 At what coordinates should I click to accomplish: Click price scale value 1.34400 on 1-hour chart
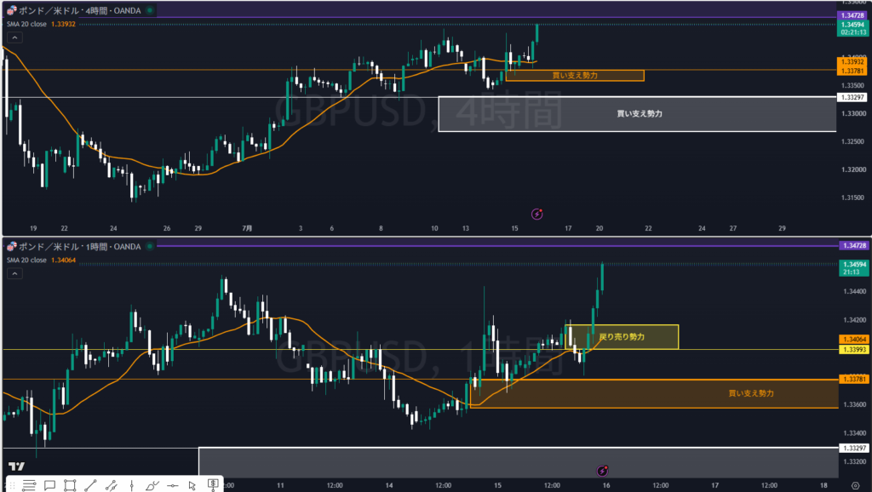click(x=854, y=291)
